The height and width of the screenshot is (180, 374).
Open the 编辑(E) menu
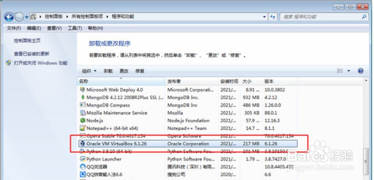point(34,28)
